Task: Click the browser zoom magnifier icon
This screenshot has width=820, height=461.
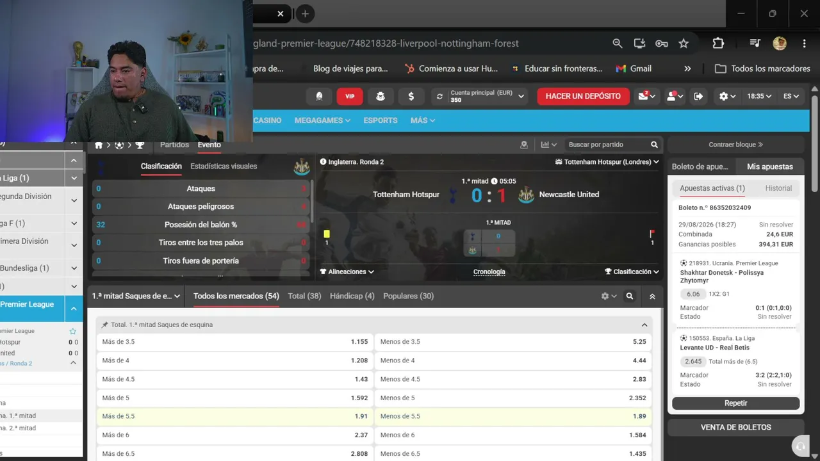Action: [x=618, y=44]
